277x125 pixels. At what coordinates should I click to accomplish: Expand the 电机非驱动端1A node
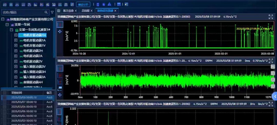point(16,40)
